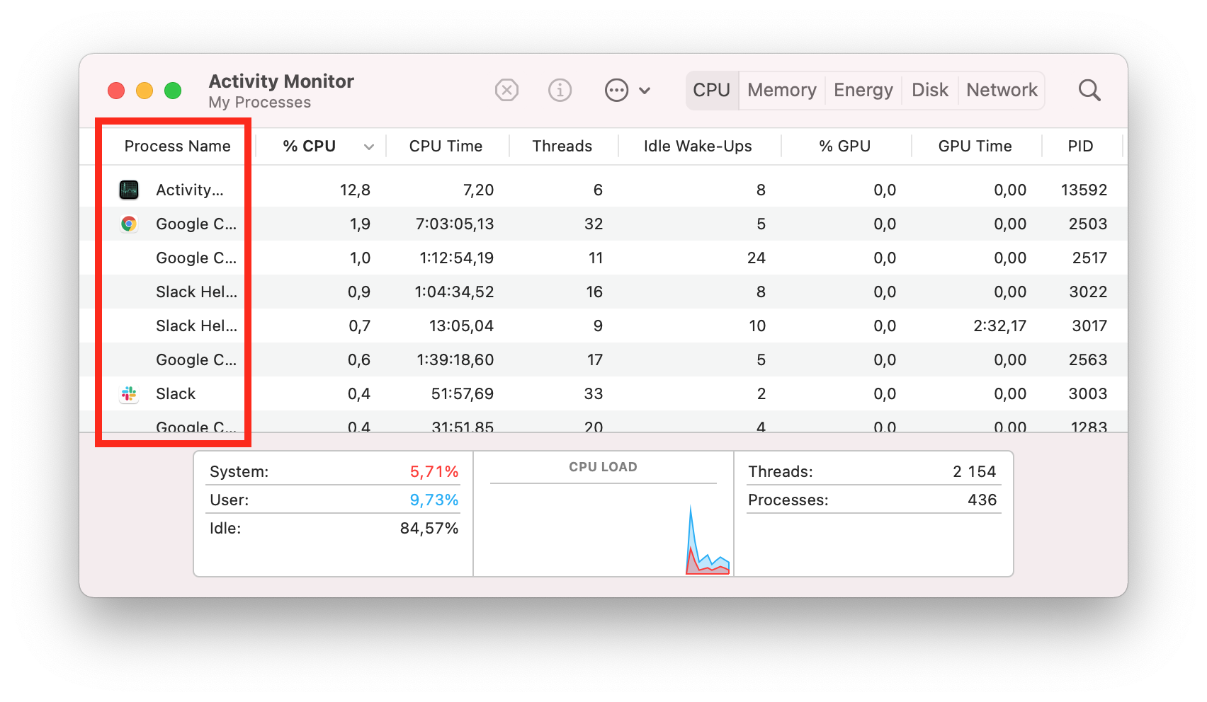Image resolution: width=1207 pixels, height=702 pixels.
Task: Select the Activity... process name
Action: point(190,190)
